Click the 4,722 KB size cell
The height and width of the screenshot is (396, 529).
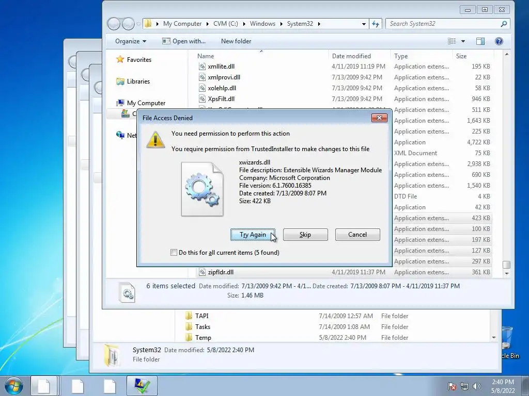(x=478, y=142)
